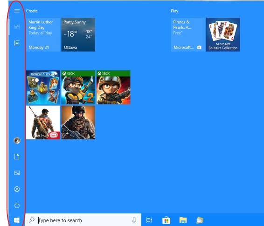Open the masked soldier game tile
The image size is (264, 226).
tap(78, 123)
